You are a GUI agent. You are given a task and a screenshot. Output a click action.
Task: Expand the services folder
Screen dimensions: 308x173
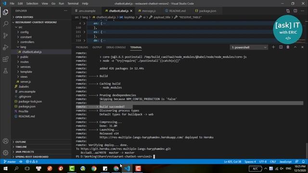(26, 67)
